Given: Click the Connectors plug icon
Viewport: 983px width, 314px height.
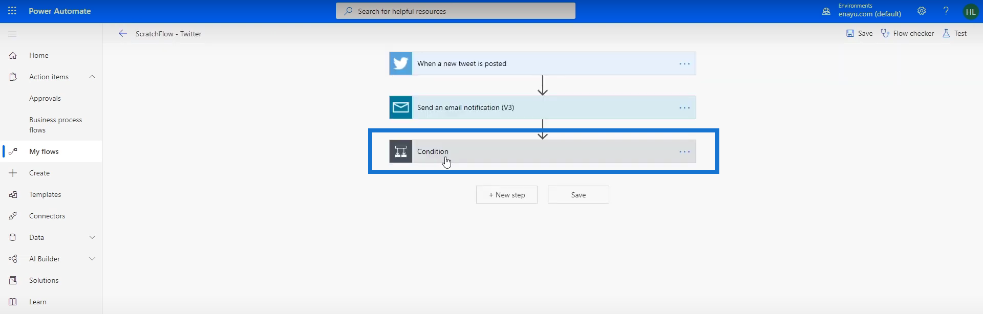Looking at the screenshot, I should (13, 216).
